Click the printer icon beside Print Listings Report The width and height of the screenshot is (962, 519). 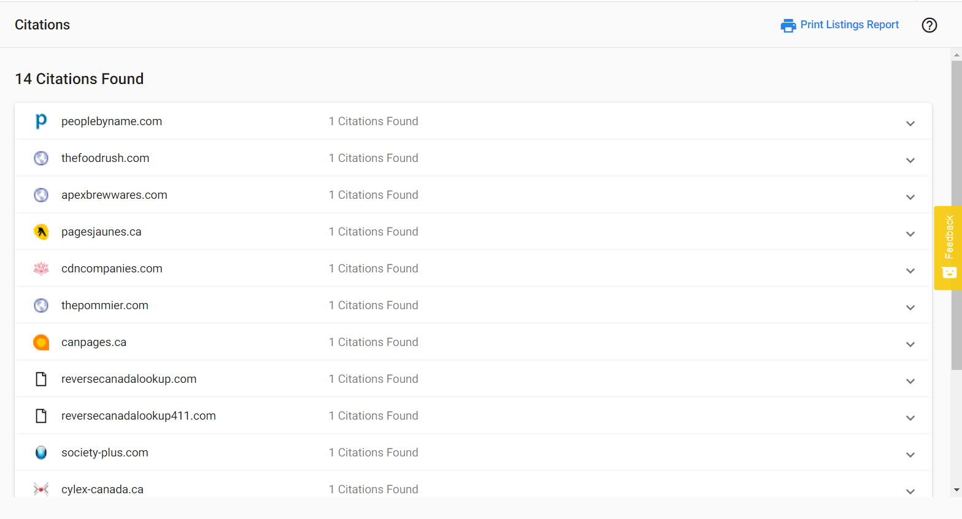[x=788, y=25]
